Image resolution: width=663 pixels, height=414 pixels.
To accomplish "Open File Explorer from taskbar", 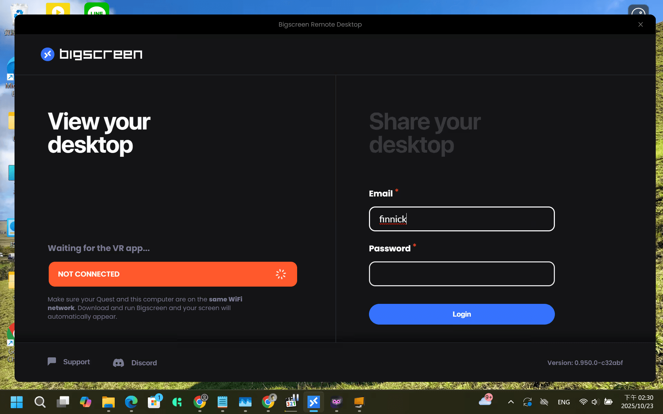I will pyautogui.click(x=108, y=402).
